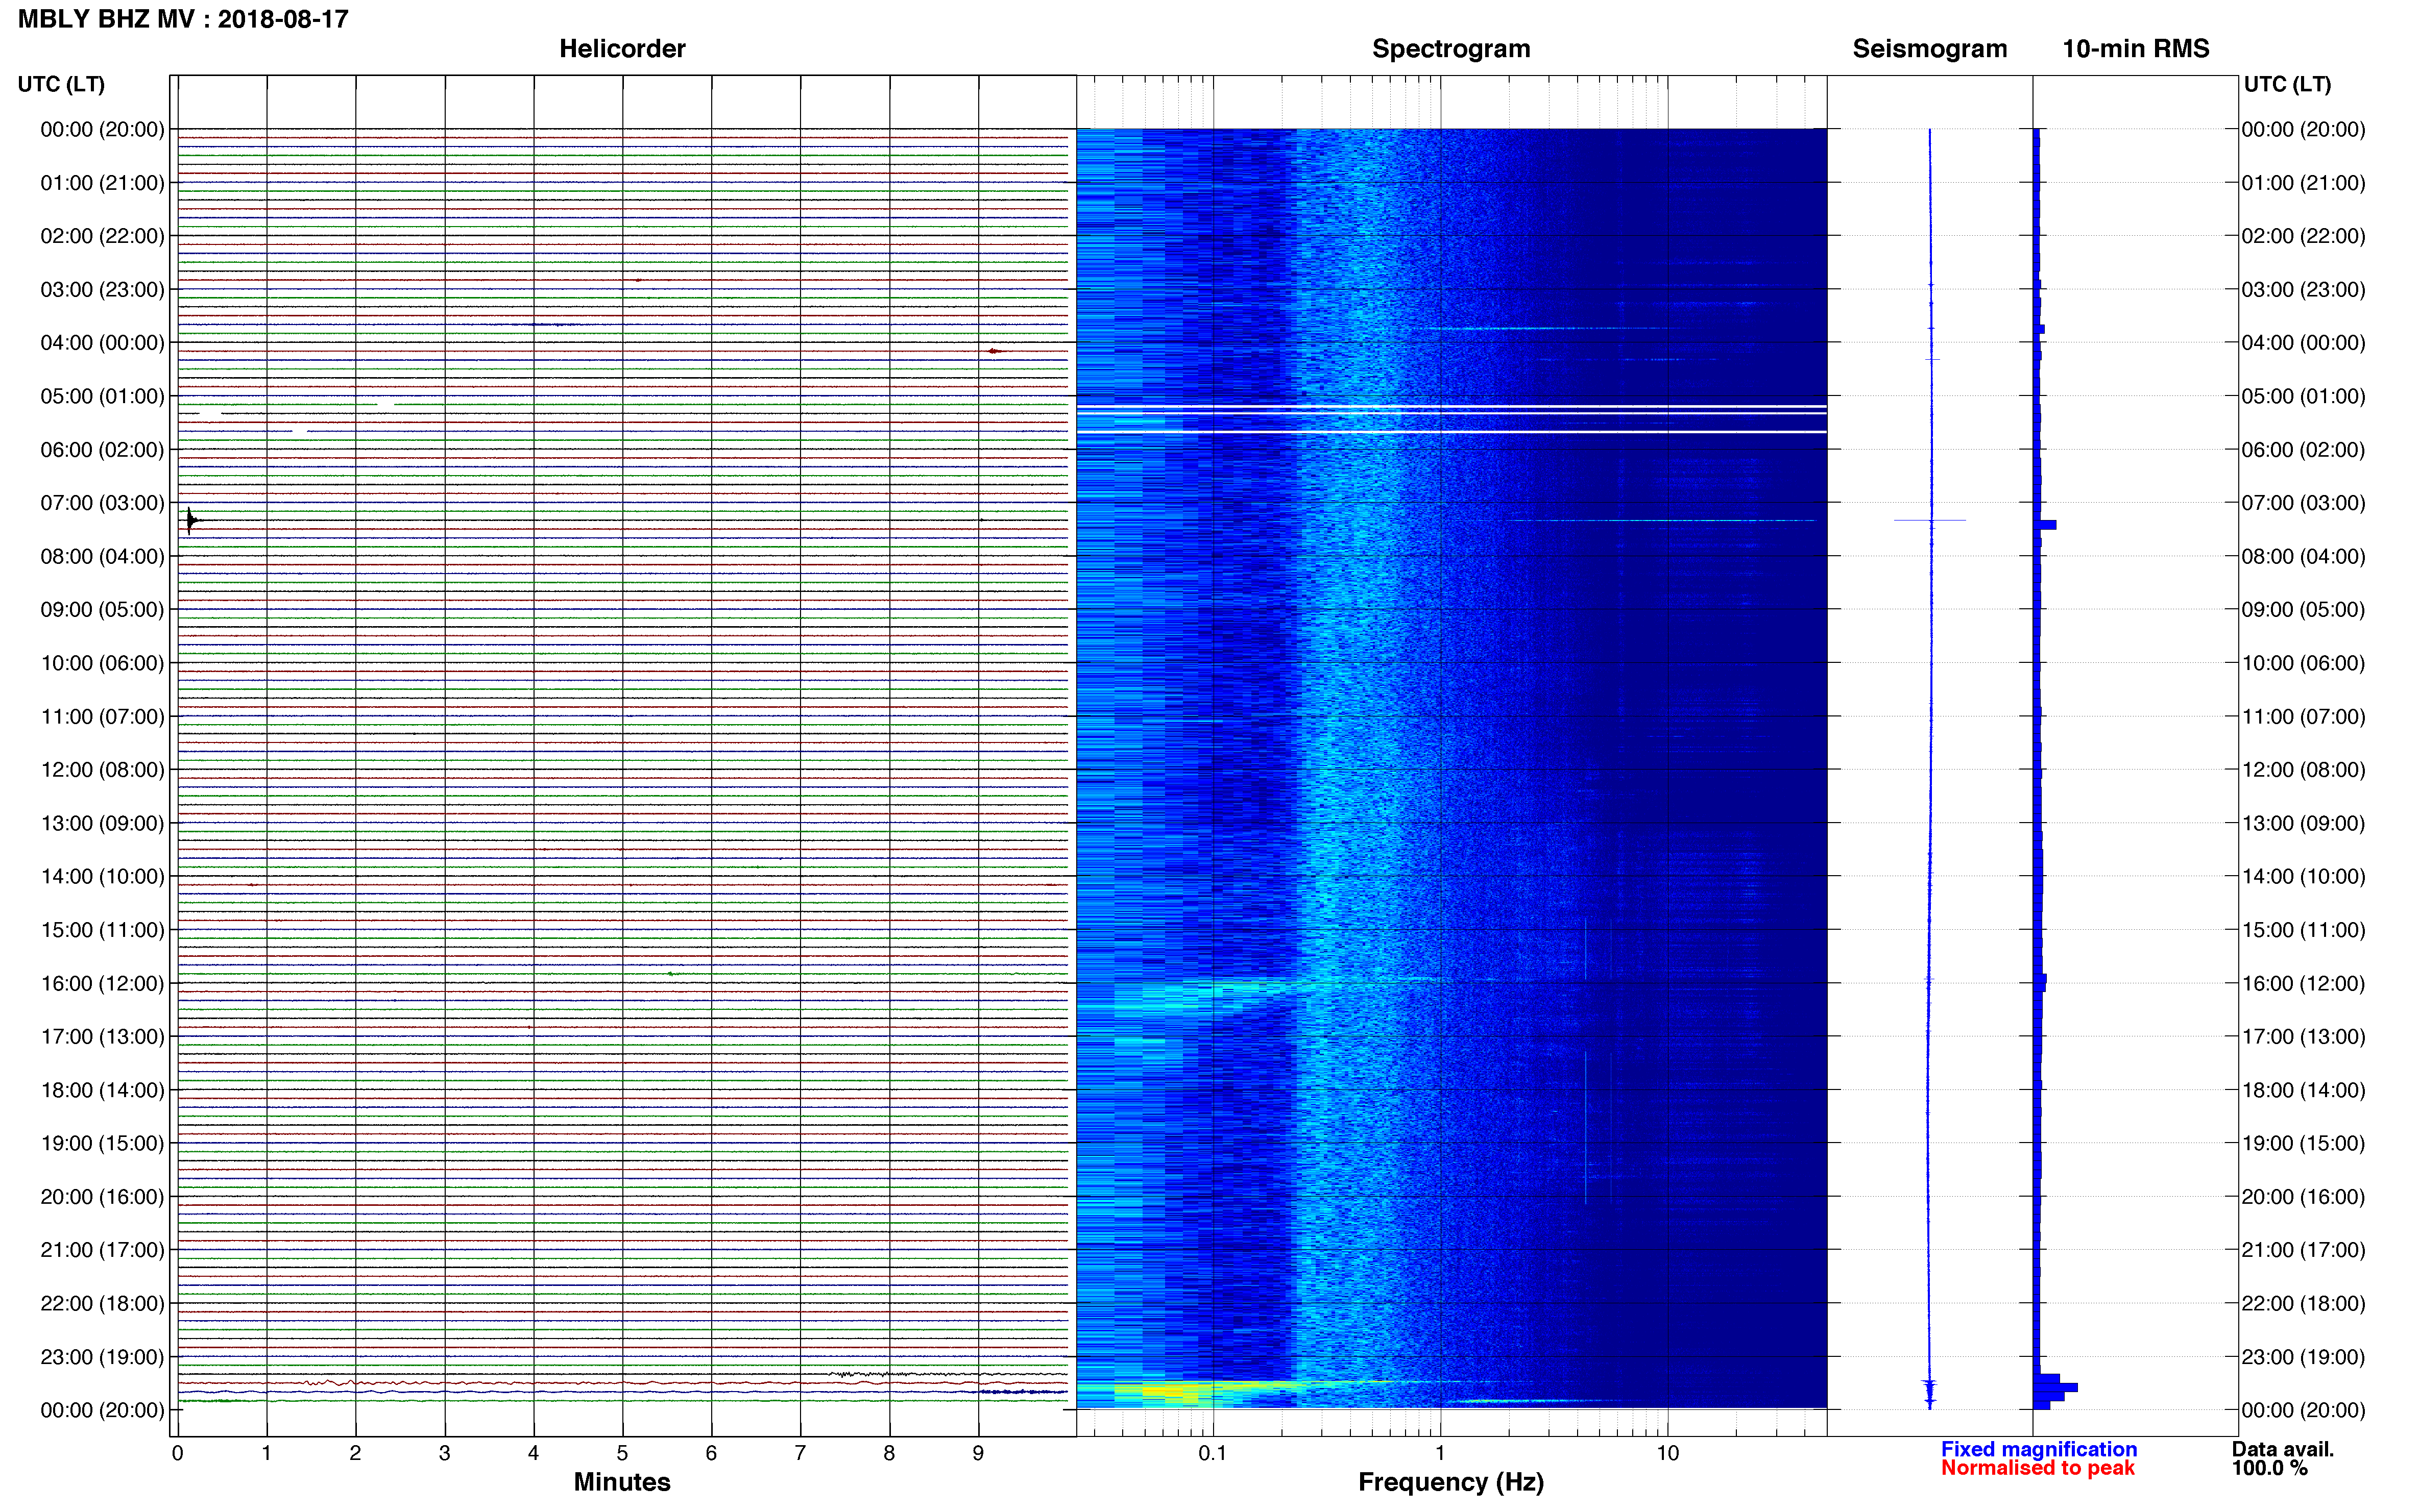The width and height of the screenshot is (2420, 1512).
Task: Click the black seismic event spike after 07:00
Action: point(191,520)
